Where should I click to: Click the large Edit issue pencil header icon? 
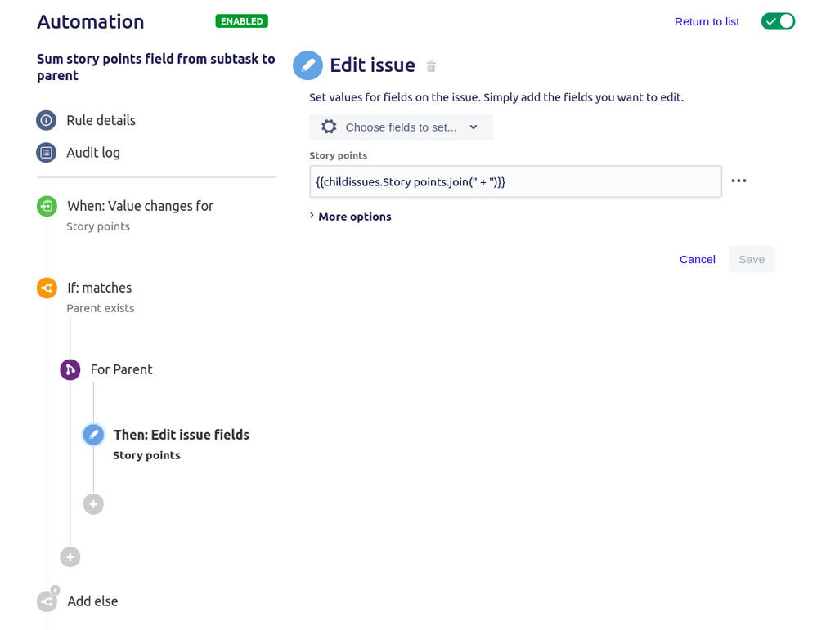[x=308, y=65]
